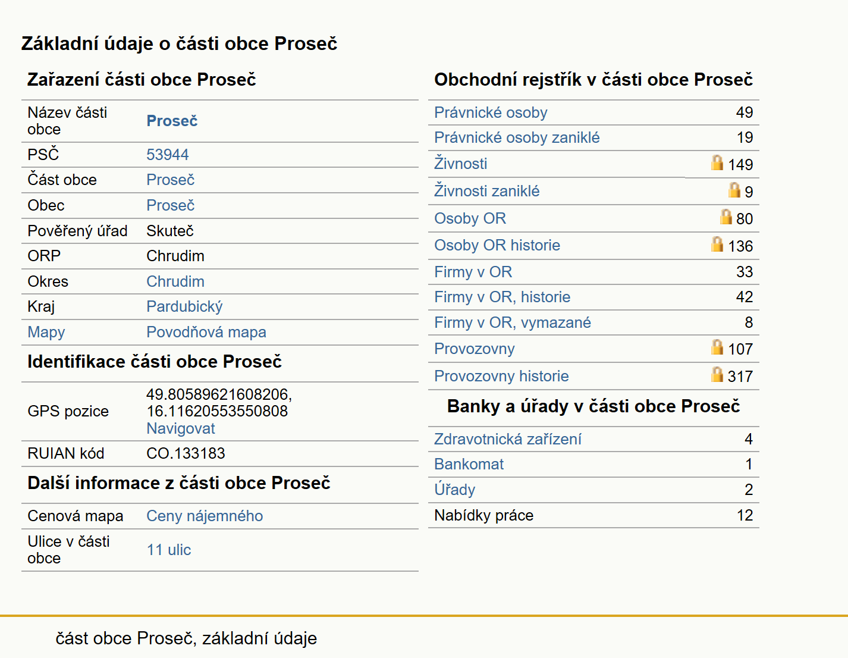Follow the postal code 53944 link
848x658 pixels.
tap(168, 155)
